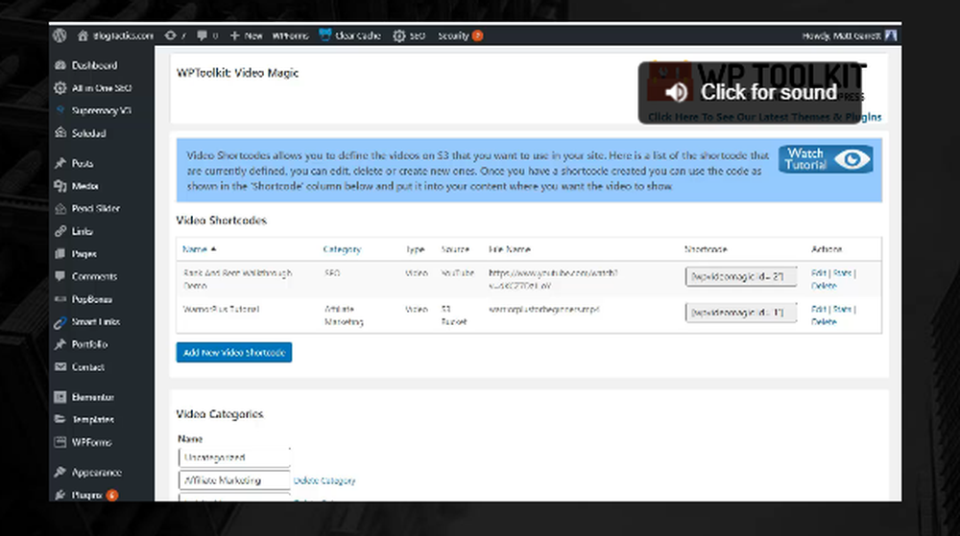Select the id=1 shortcode field
Screen dimensions: 960x536
coord(741,313)
